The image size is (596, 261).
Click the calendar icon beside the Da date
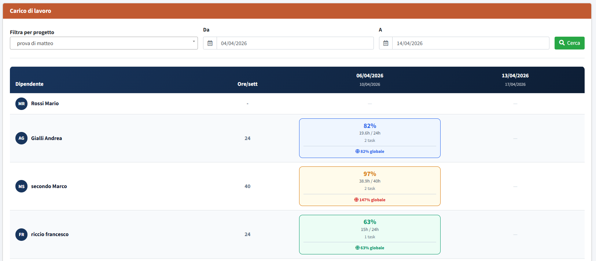[x=210, y=43]
